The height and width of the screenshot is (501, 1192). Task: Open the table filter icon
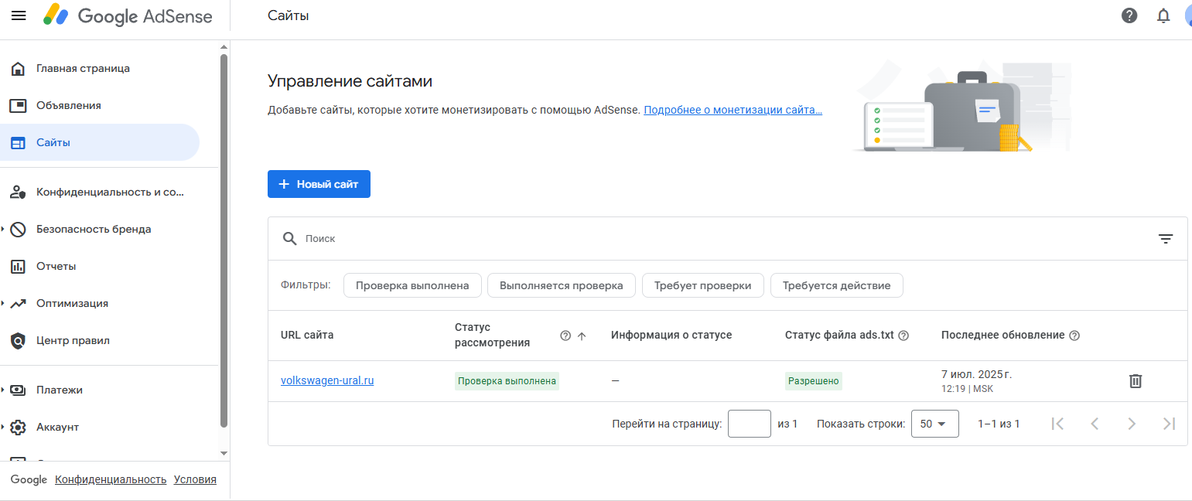pos(1166,239)
